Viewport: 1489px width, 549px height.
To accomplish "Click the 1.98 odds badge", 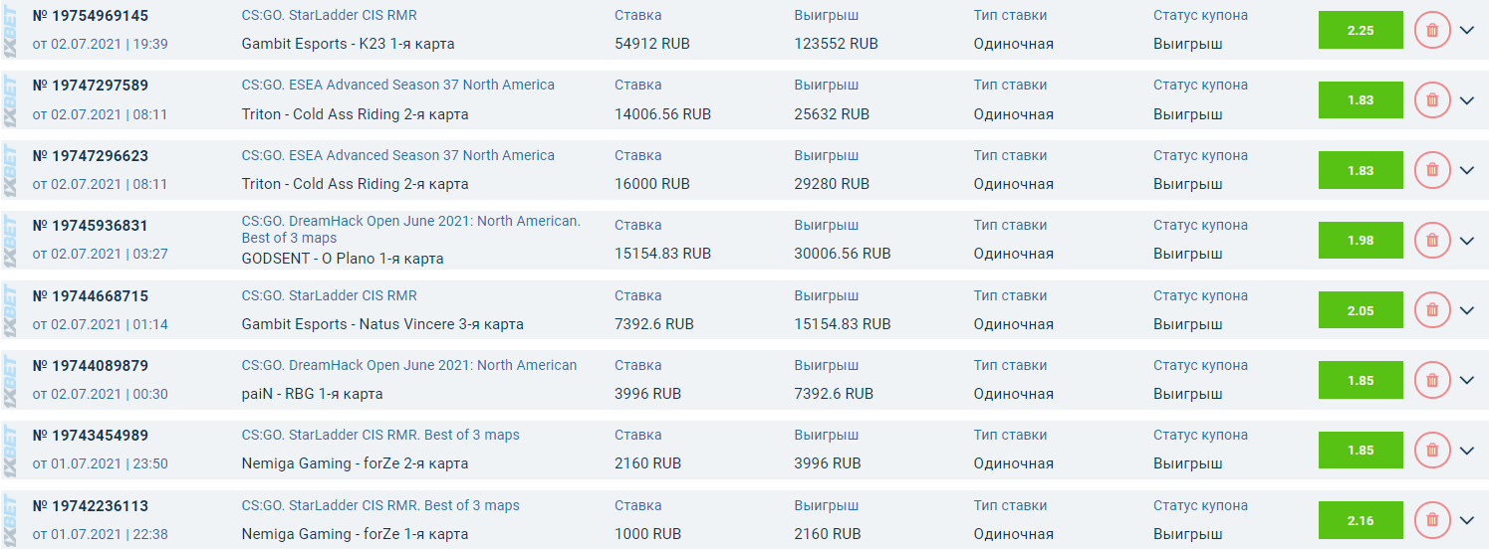I will [x=1360, y=240].
